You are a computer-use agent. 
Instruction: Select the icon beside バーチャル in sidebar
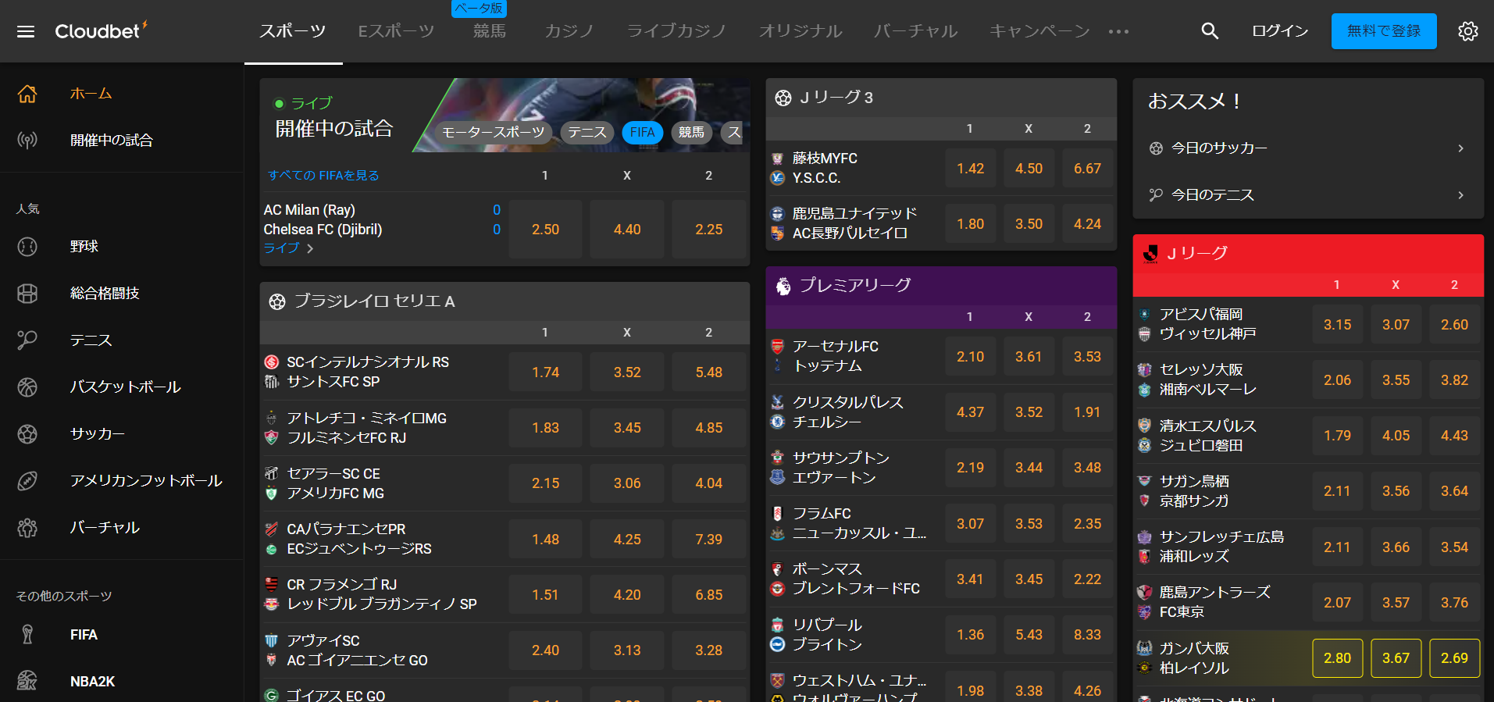(27, 528)
